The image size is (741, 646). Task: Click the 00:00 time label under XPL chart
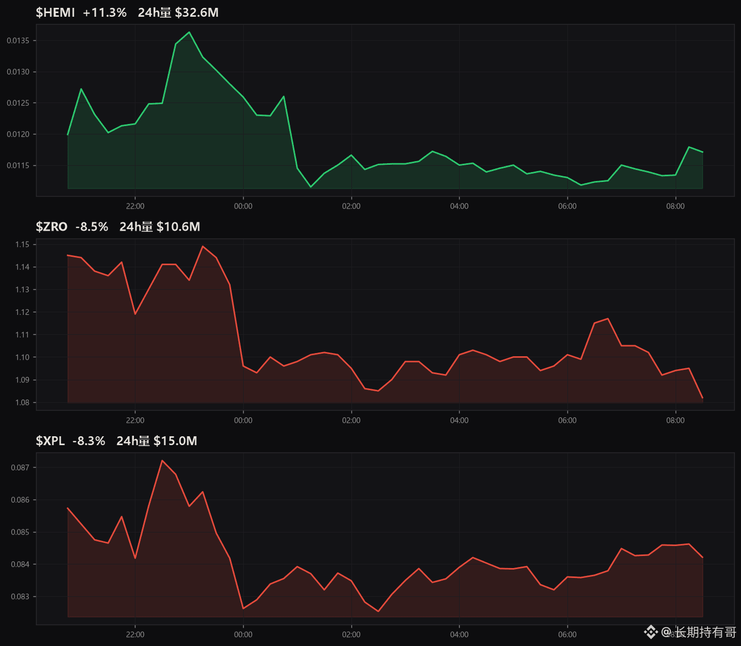(x=243, y=634)
